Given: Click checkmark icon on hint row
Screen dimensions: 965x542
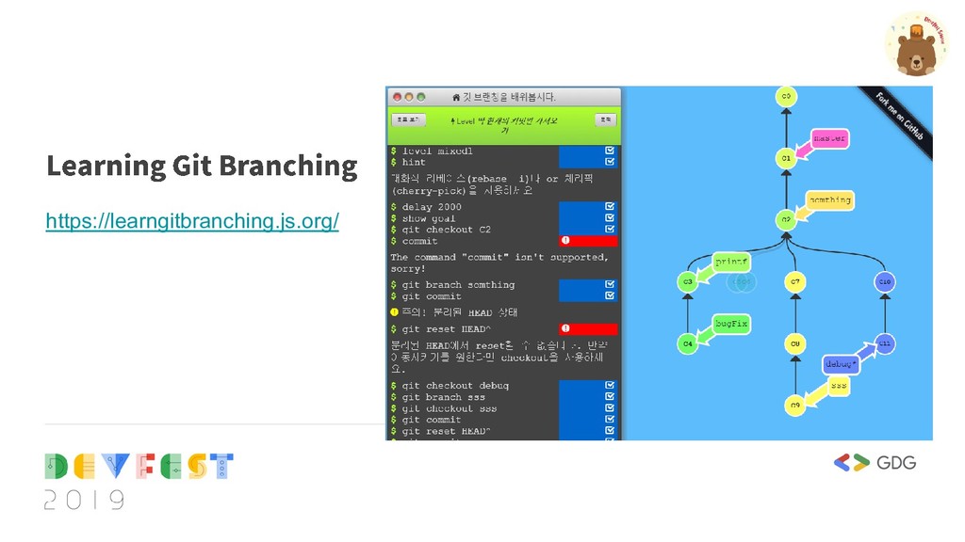Looking at the screenshot, I should (x=610, y=162).
